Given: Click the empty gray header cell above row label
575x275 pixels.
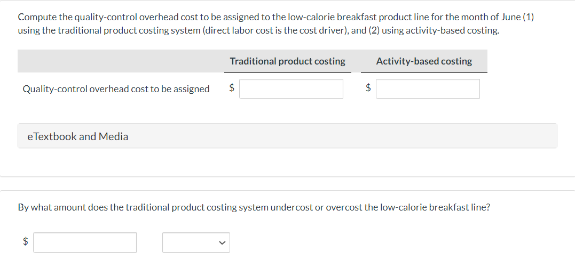Looking at the screenshot, I should (x=121, y=61).
